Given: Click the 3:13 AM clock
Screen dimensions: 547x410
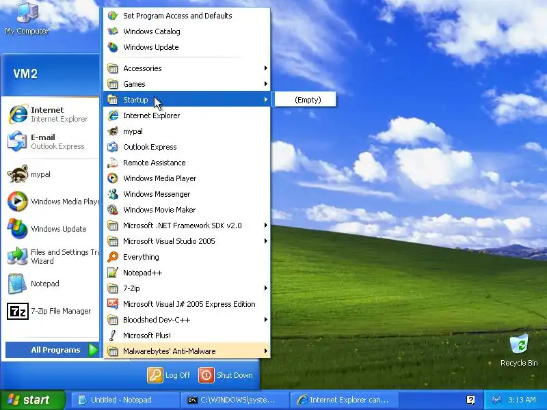Looking at the screenshot, I should click(522, 400).
